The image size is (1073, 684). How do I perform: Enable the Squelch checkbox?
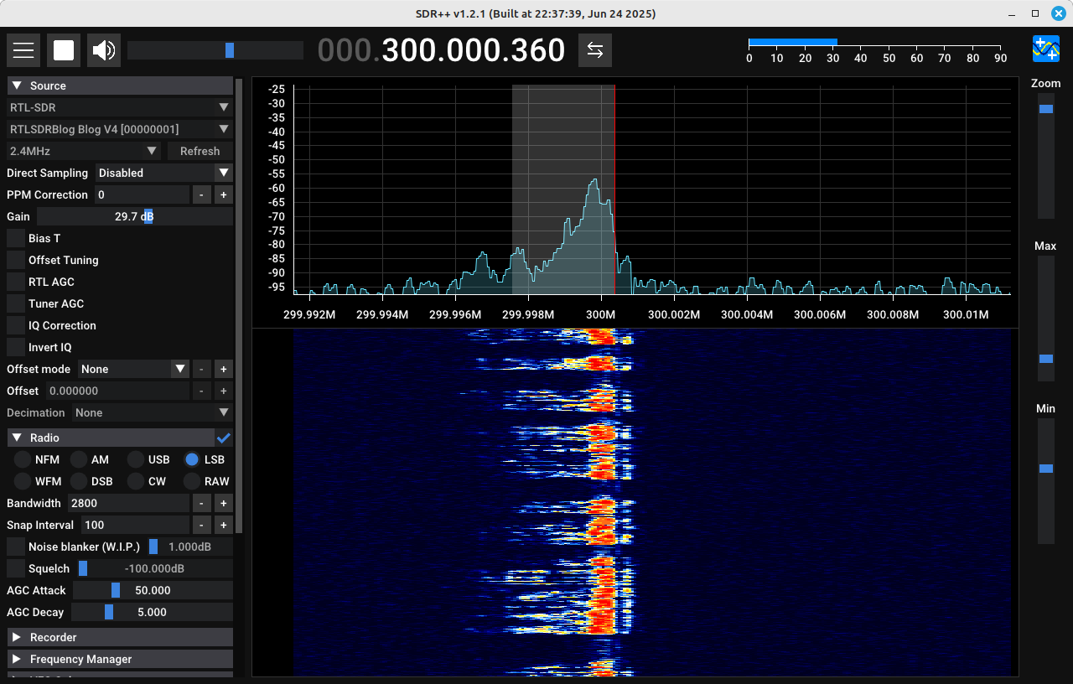[16, 568]
